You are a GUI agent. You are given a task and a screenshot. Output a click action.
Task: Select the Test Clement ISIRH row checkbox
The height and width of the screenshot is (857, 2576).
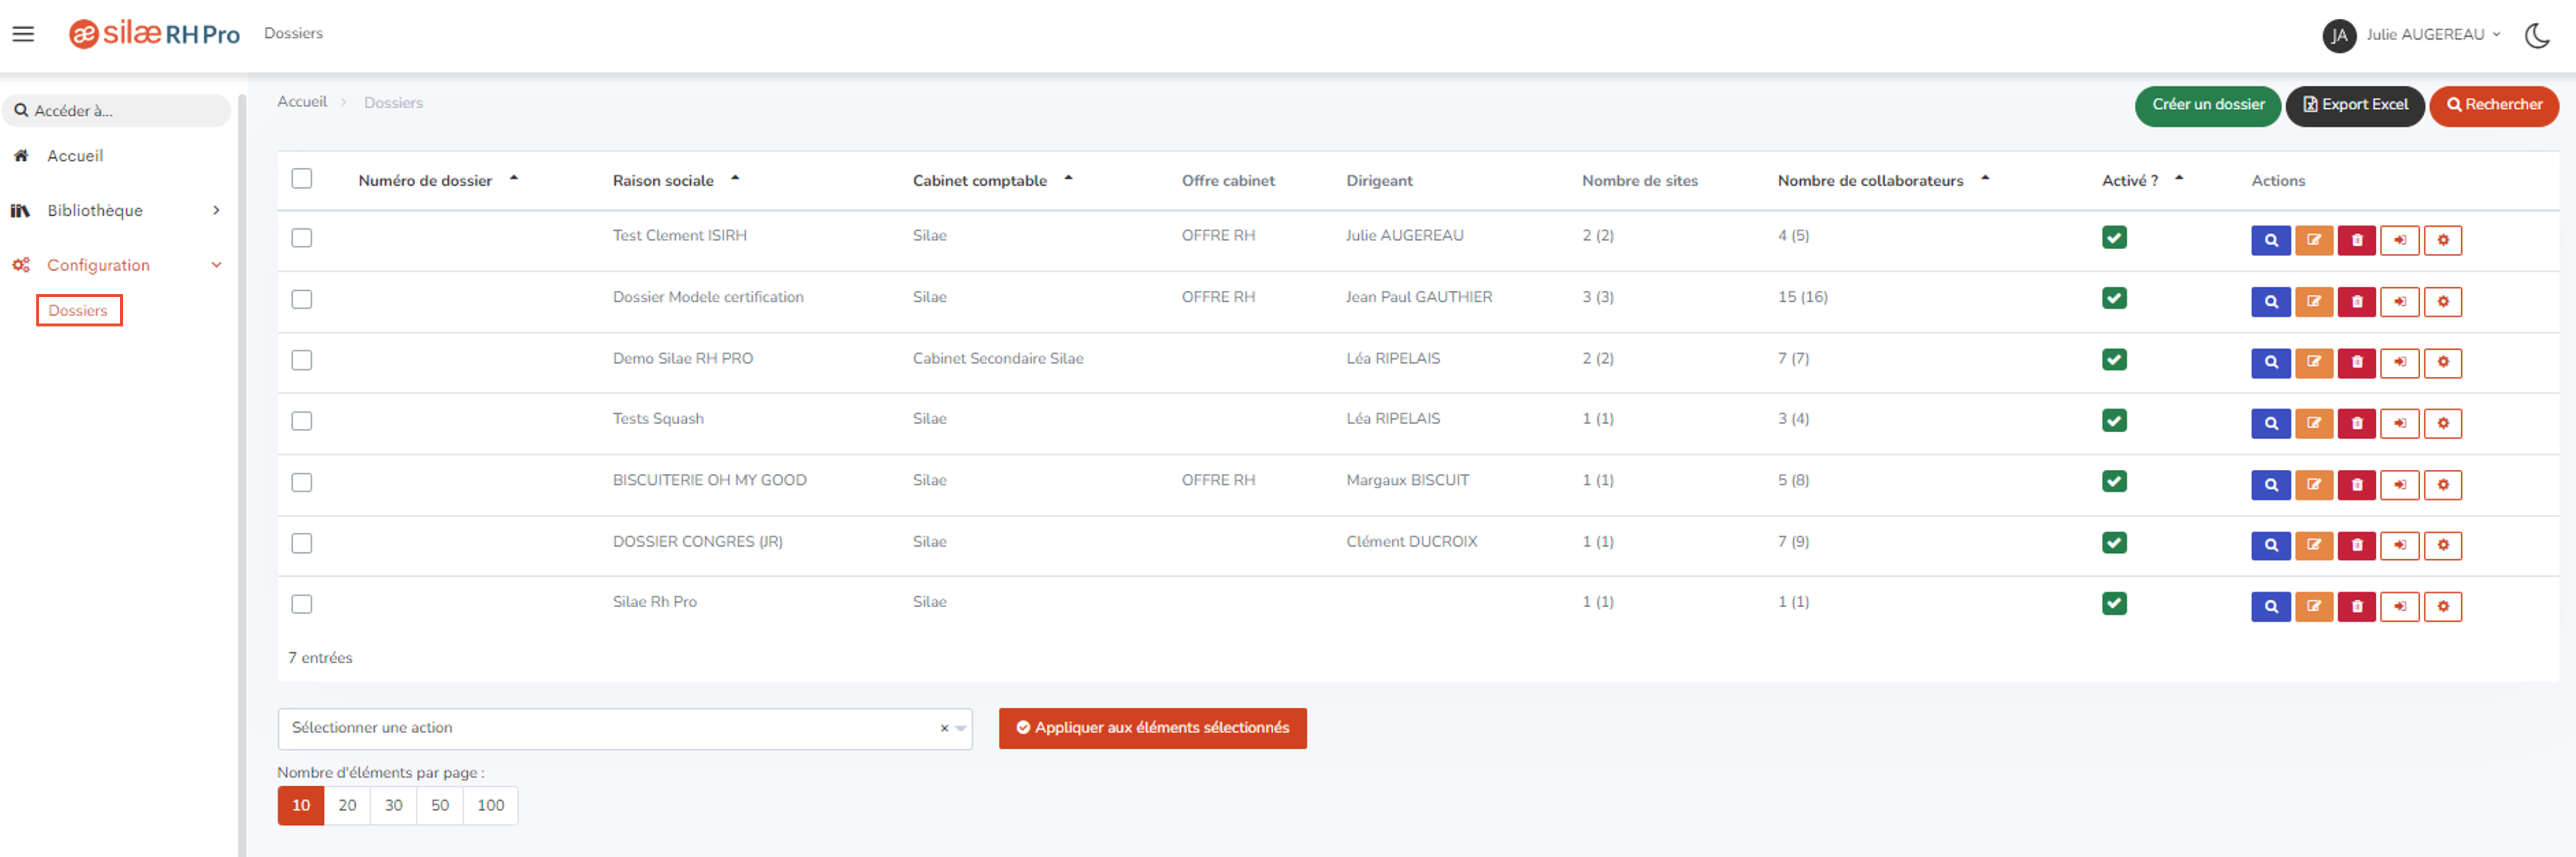[x=301, y=238]
